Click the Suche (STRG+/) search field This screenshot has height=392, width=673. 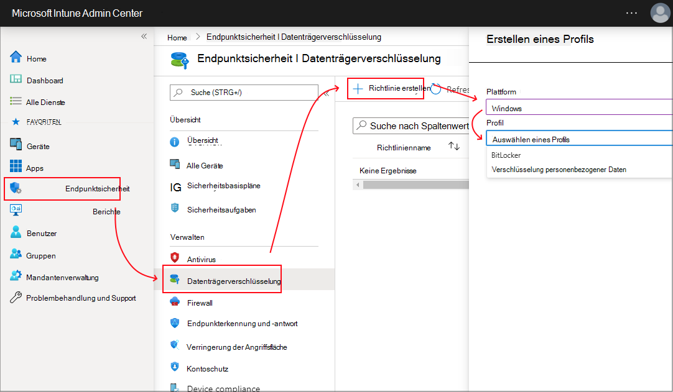[x=244, y=92]
